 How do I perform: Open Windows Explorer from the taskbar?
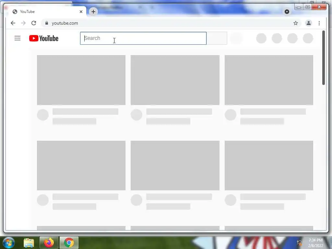coord(29,243)
